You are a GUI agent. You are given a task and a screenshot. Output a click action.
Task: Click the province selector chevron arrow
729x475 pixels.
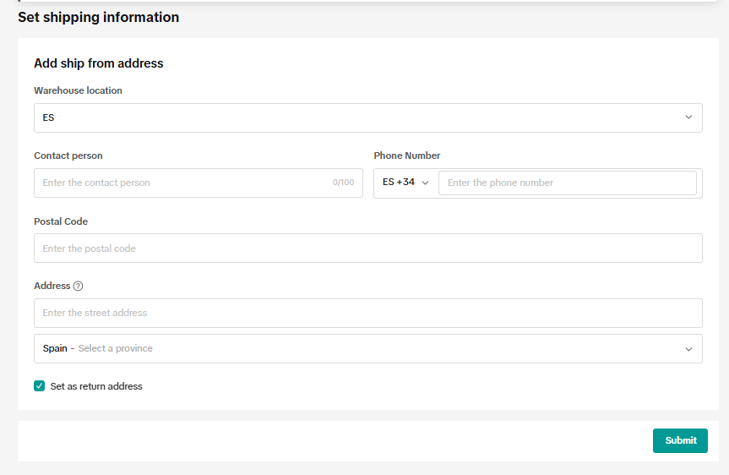[688, 349]
